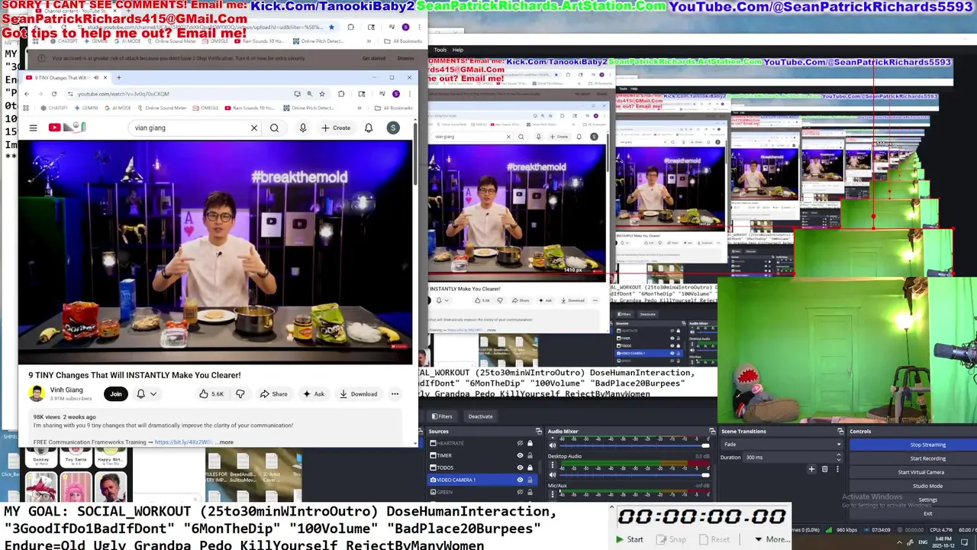Image resolution: width=977 pixels, height=550 pixels.
Task: Open source Filters button
Action: pos(442,416)
